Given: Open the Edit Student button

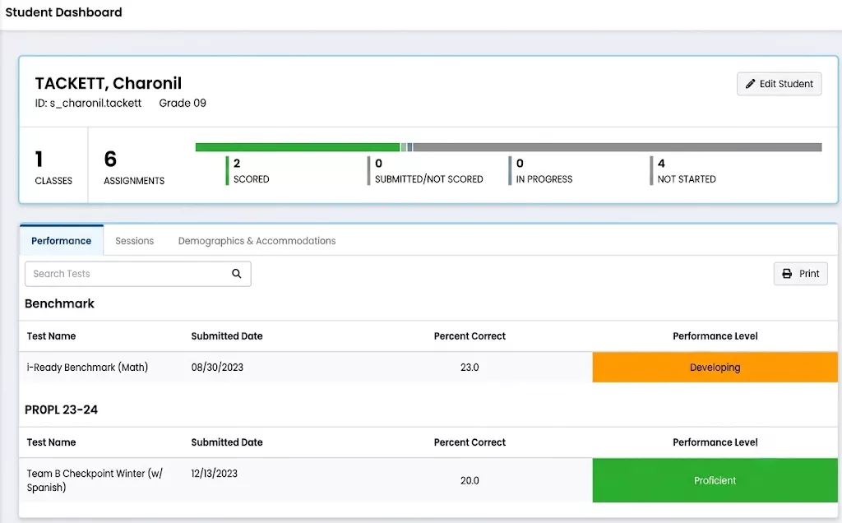Looking at the screenshot, I should tap(780, 84).
